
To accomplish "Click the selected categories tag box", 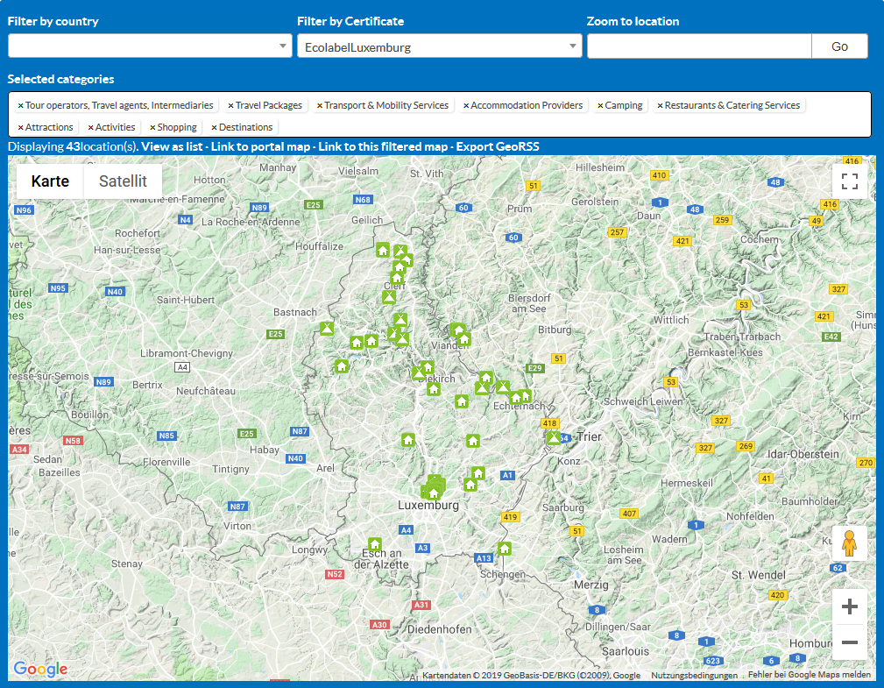I will tap(439, 115).
